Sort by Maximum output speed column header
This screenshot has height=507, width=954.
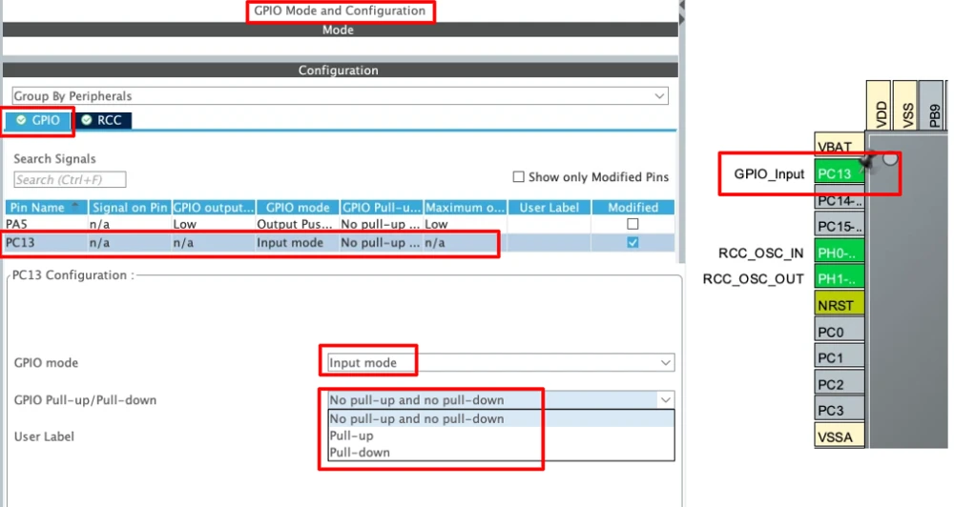(466, 208)
